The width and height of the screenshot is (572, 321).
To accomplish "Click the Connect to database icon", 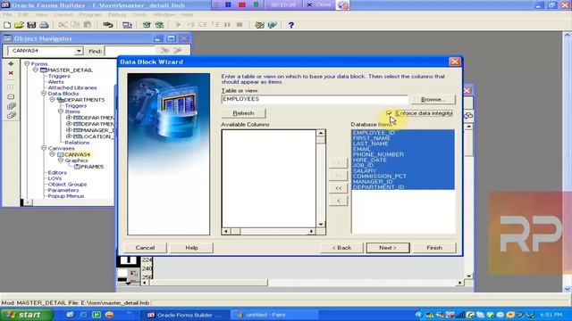I will coord(107,25).
